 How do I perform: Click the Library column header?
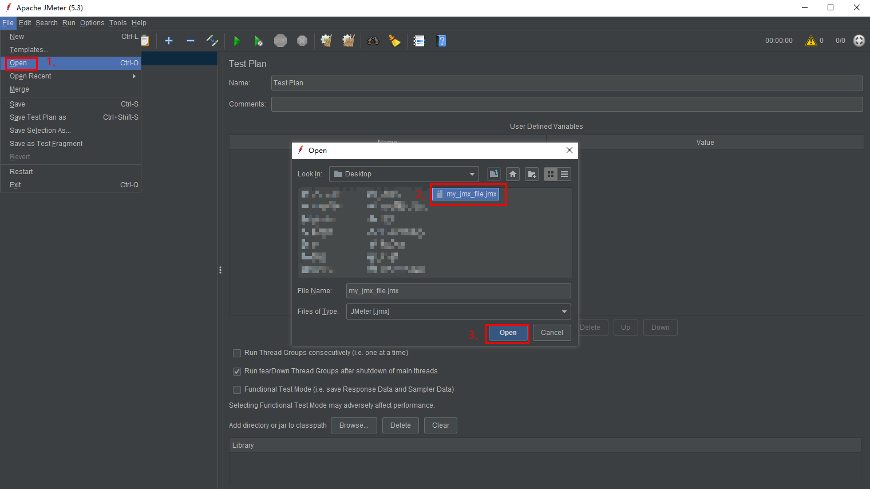point(545,445)
